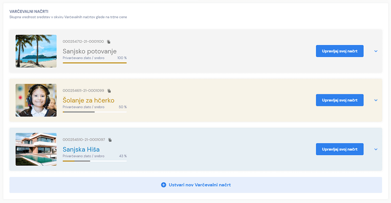The height and width of the screenshot is (203, 391).
Task: Copy plan number 000254510-21-0001097
Action: point(110,140)
